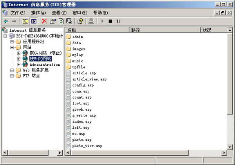Click the green Refresh toolbar icon
Screen dimensions: 235x165
click(61, 21)
